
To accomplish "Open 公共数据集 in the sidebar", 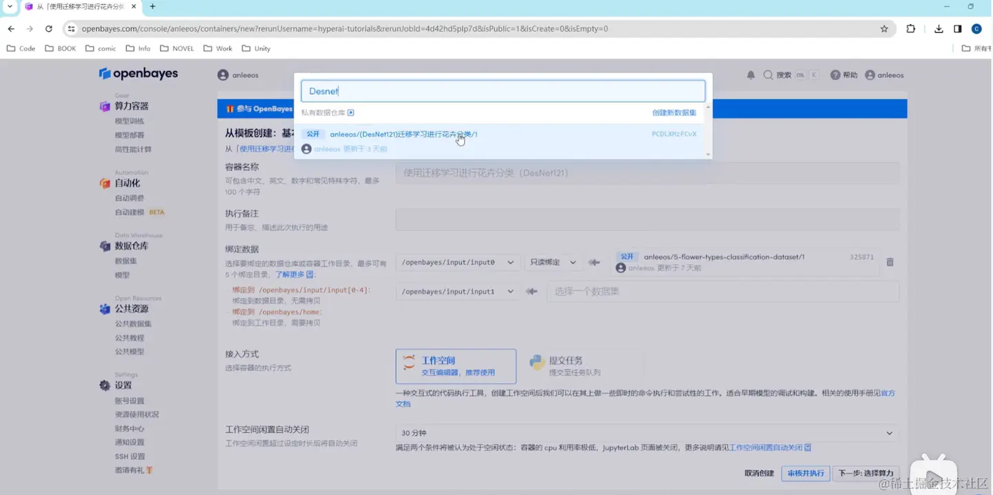I will 133,324.
